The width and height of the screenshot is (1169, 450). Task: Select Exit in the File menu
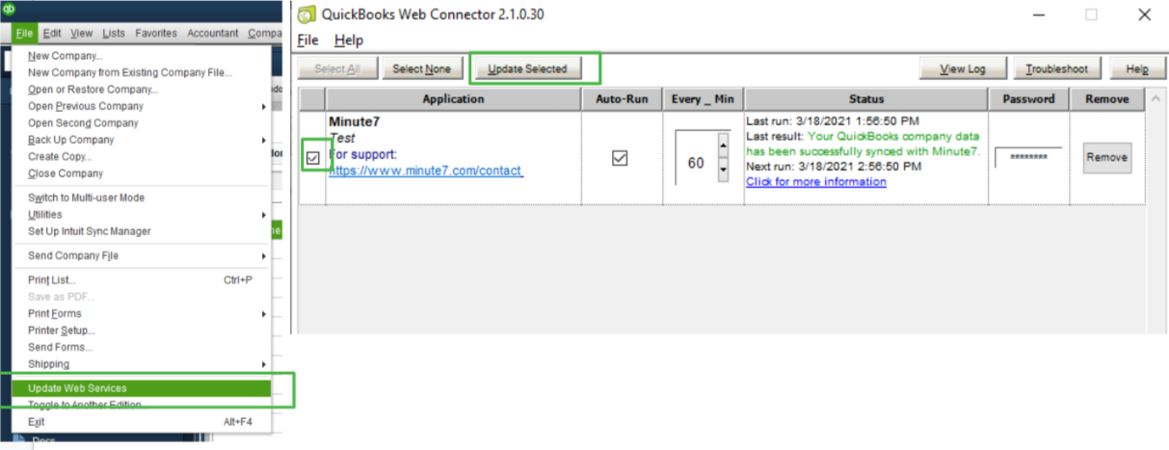[x=143, y=421]
